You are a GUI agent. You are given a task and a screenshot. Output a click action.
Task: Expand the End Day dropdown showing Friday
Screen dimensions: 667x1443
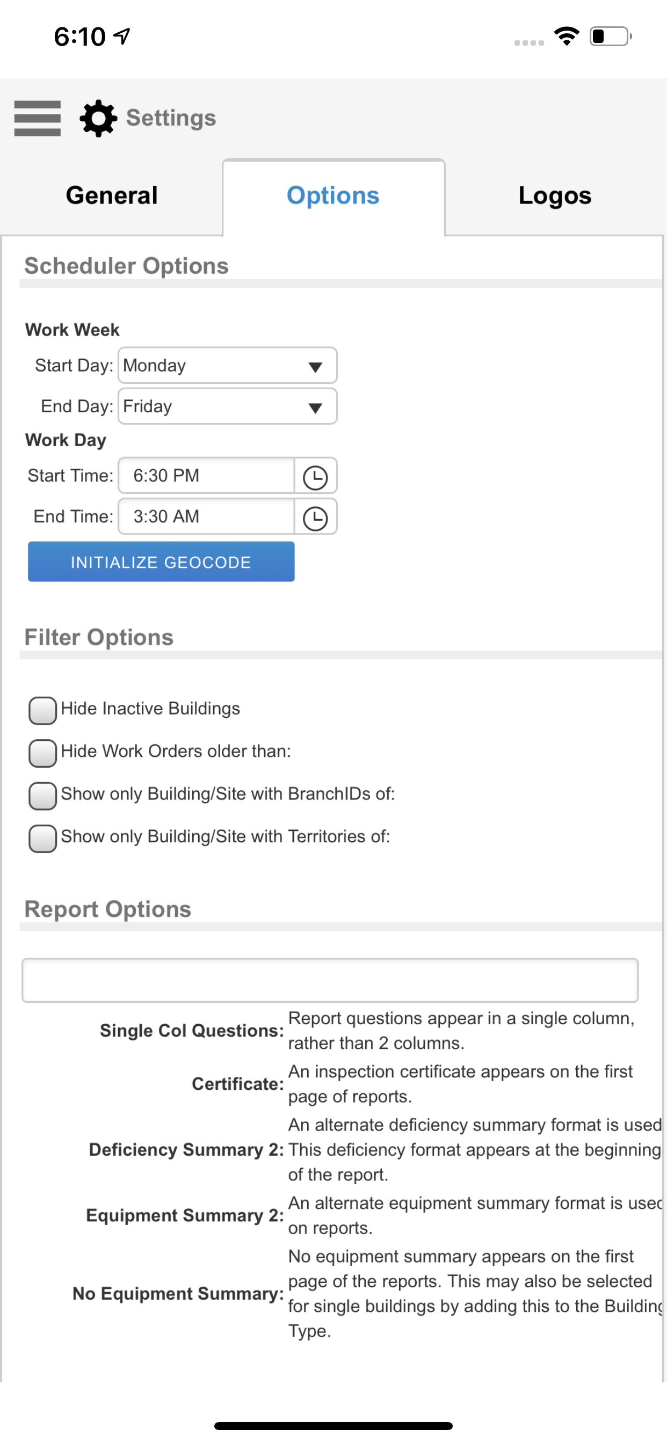click(x=228, y=407)
